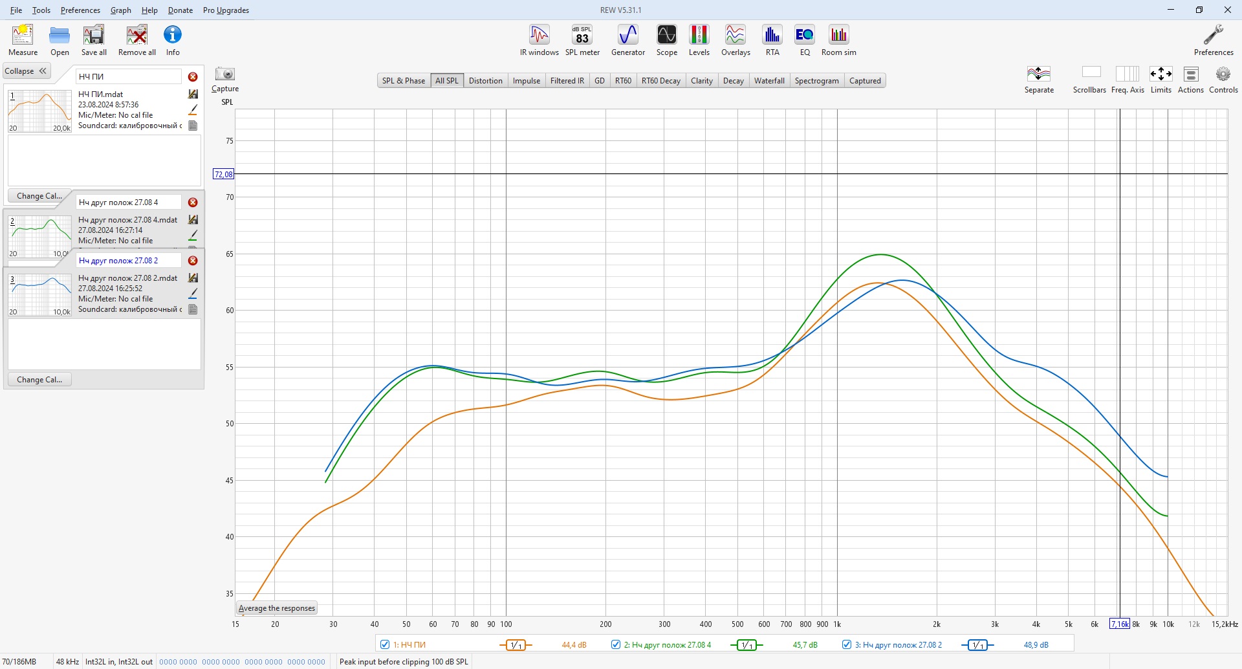Open the Clarity tab

[x=702, y=81]
